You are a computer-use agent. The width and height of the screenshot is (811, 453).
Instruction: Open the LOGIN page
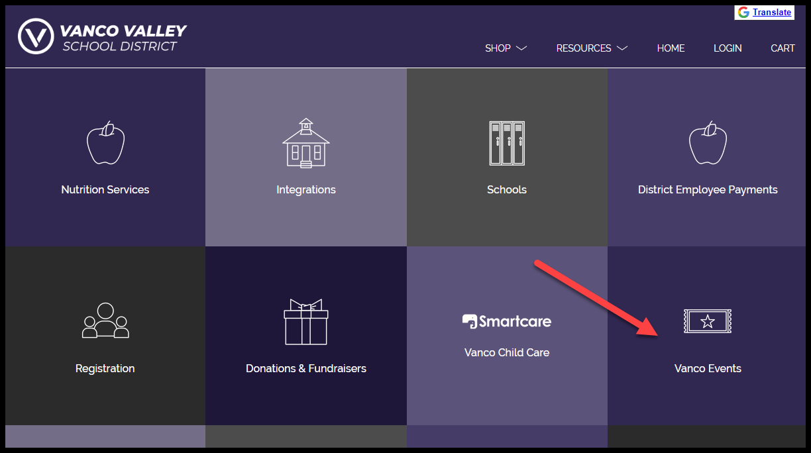(x=728, y=48)
